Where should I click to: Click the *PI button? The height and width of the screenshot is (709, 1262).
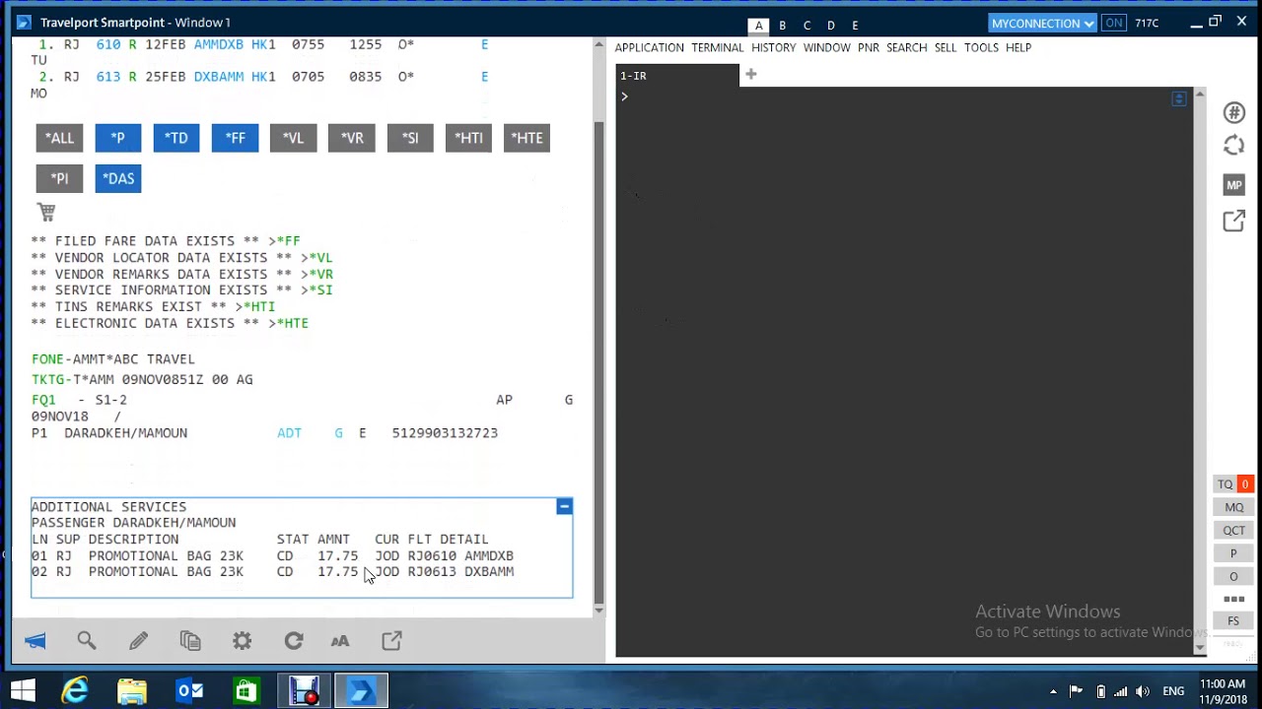59,178
